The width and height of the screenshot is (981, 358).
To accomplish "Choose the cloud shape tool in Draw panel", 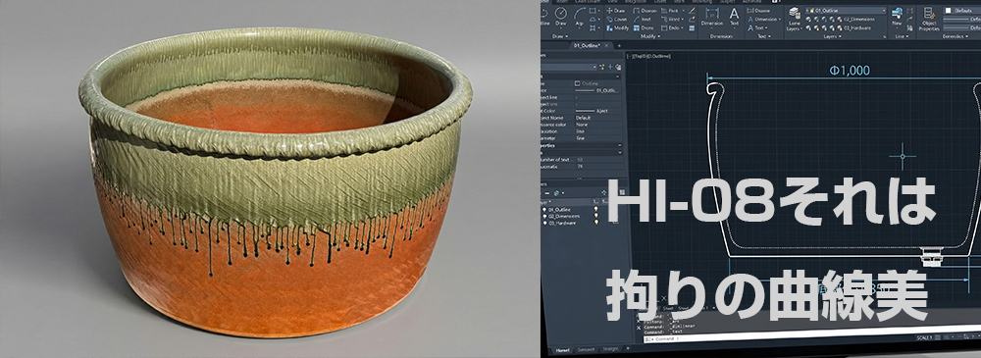I will click(x=593, y=20).
